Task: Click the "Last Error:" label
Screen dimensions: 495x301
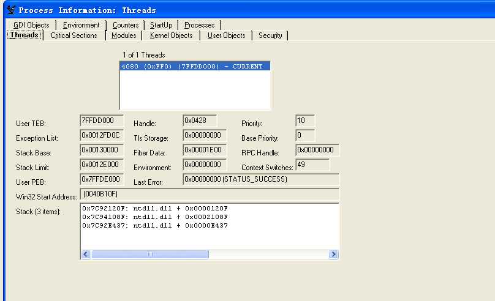Action: click(148, 182)
